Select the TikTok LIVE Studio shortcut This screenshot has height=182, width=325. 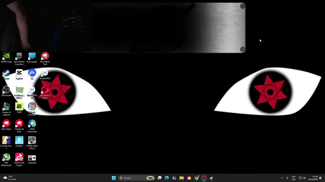pyautogui.click(x=19, y=160)
